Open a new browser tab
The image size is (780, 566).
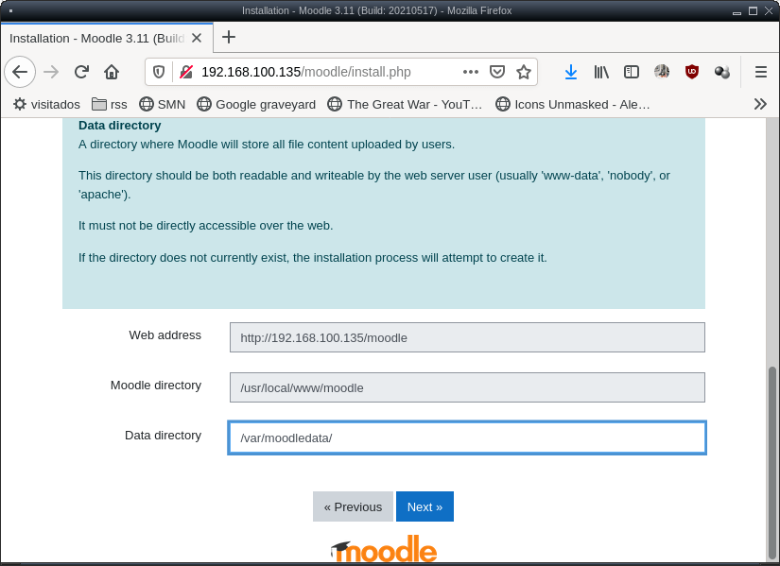pyautogui.click(x=229, y=37)
